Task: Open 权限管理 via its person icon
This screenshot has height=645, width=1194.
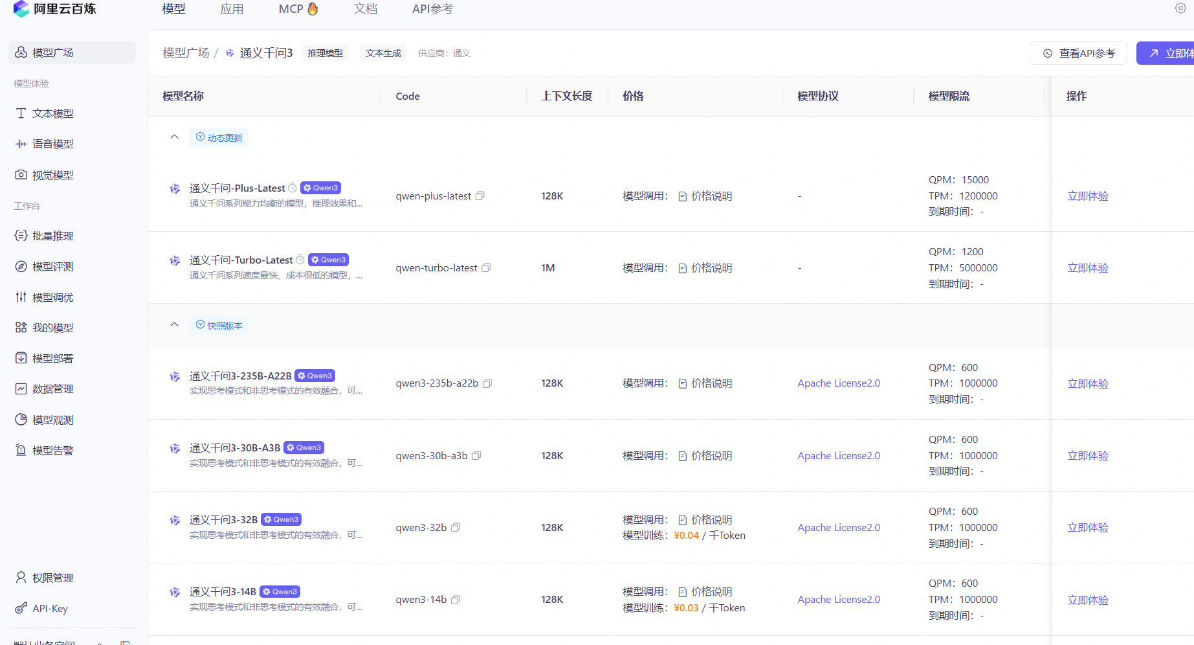Action: click(x=21, y=578)
